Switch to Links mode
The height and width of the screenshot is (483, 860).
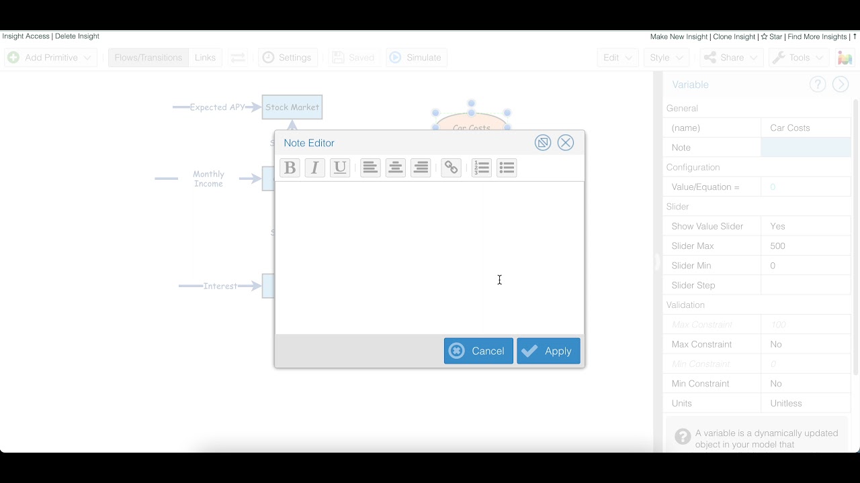click(x=205, y=58)
